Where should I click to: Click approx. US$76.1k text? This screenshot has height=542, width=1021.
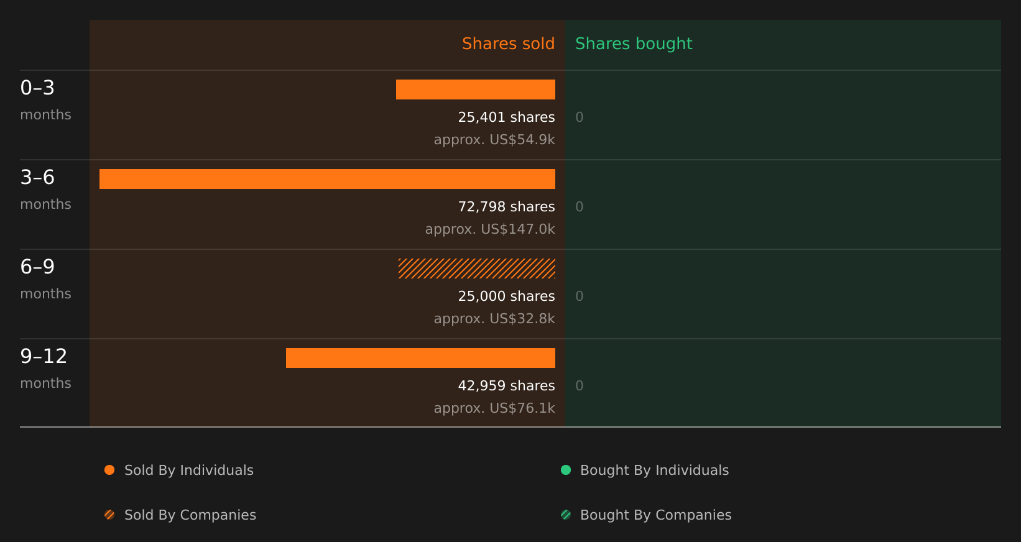(x=494, y=408)
